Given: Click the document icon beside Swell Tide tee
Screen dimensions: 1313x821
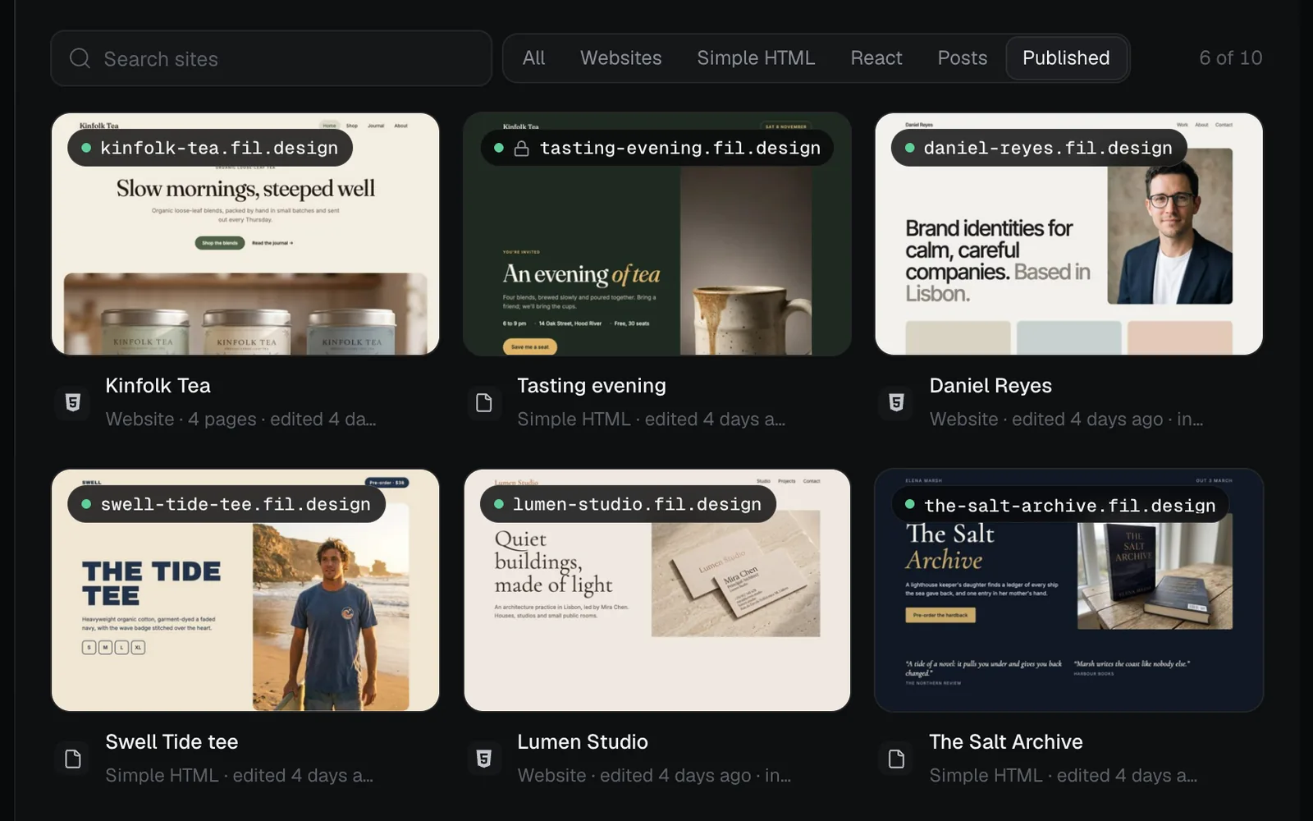Looking at the screenshot, I should pos(73,759).
